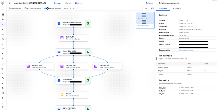Image resolution: width=217 pixels, height=110 pixels.
Task: Click the region parameter row
Action: (x=187, y=74)
